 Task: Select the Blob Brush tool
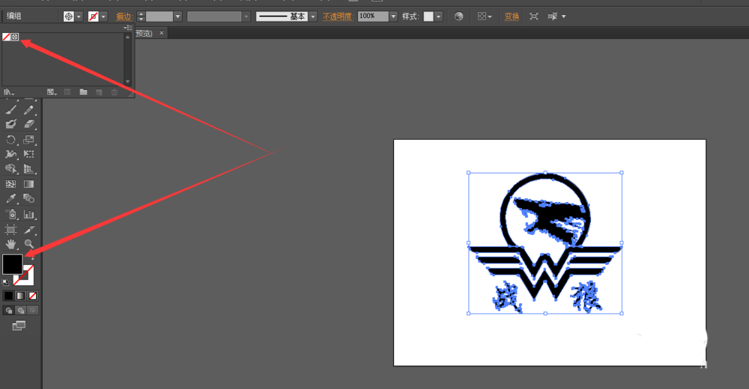[11, 124]
